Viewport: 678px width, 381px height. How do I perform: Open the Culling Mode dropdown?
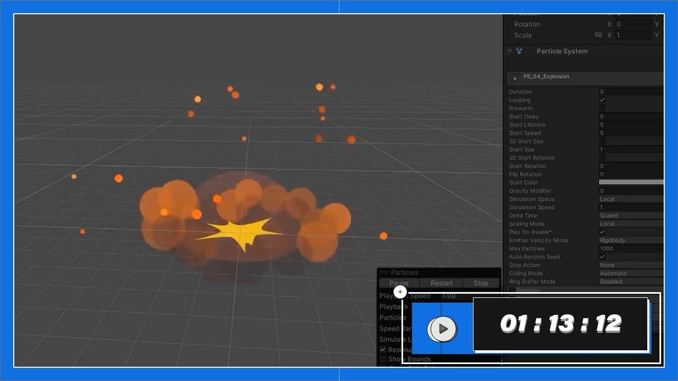[631, 274]
